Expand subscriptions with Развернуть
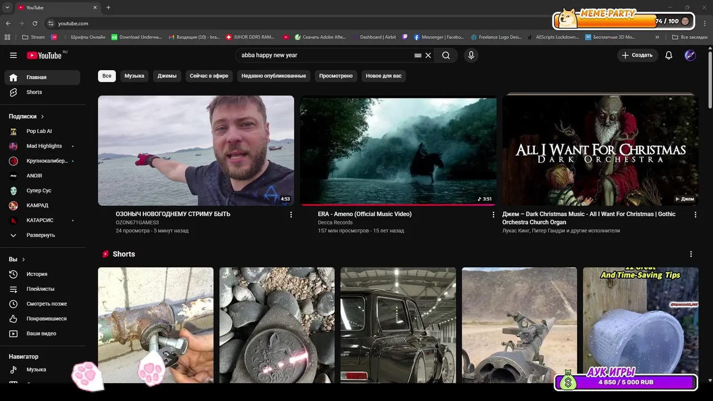Image resolution: width=713 pixels, height=401 pixels. (42, 235)
